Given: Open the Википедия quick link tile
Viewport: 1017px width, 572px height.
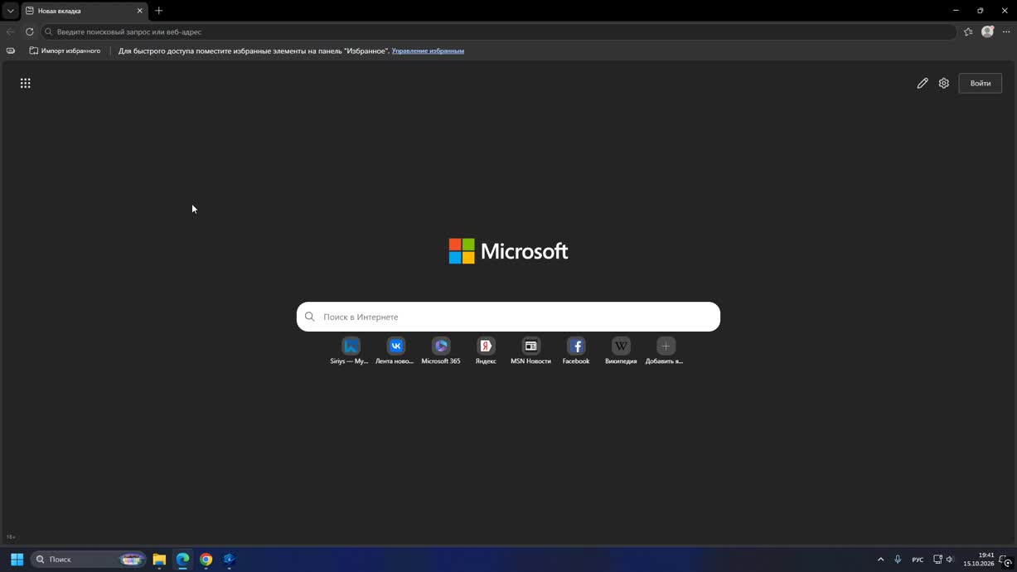Looking at the screenshot, I should [x=621, y=351].
